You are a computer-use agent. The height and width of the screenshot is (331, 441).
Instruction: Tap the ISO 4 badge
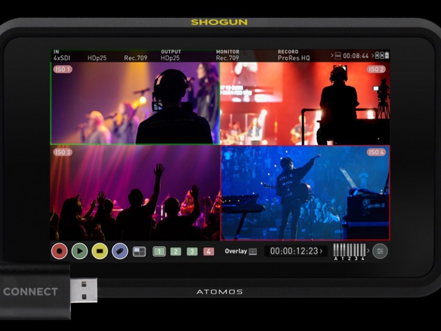point(376,152)
